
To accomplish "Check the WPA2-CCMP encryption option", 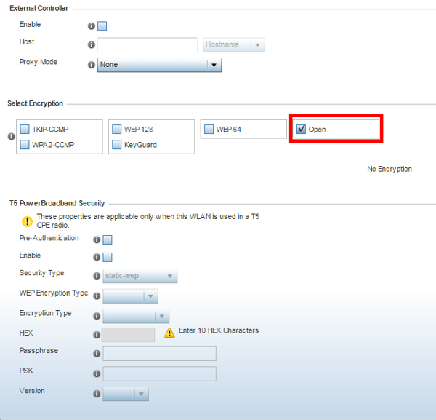I will (x=25, y=145).
